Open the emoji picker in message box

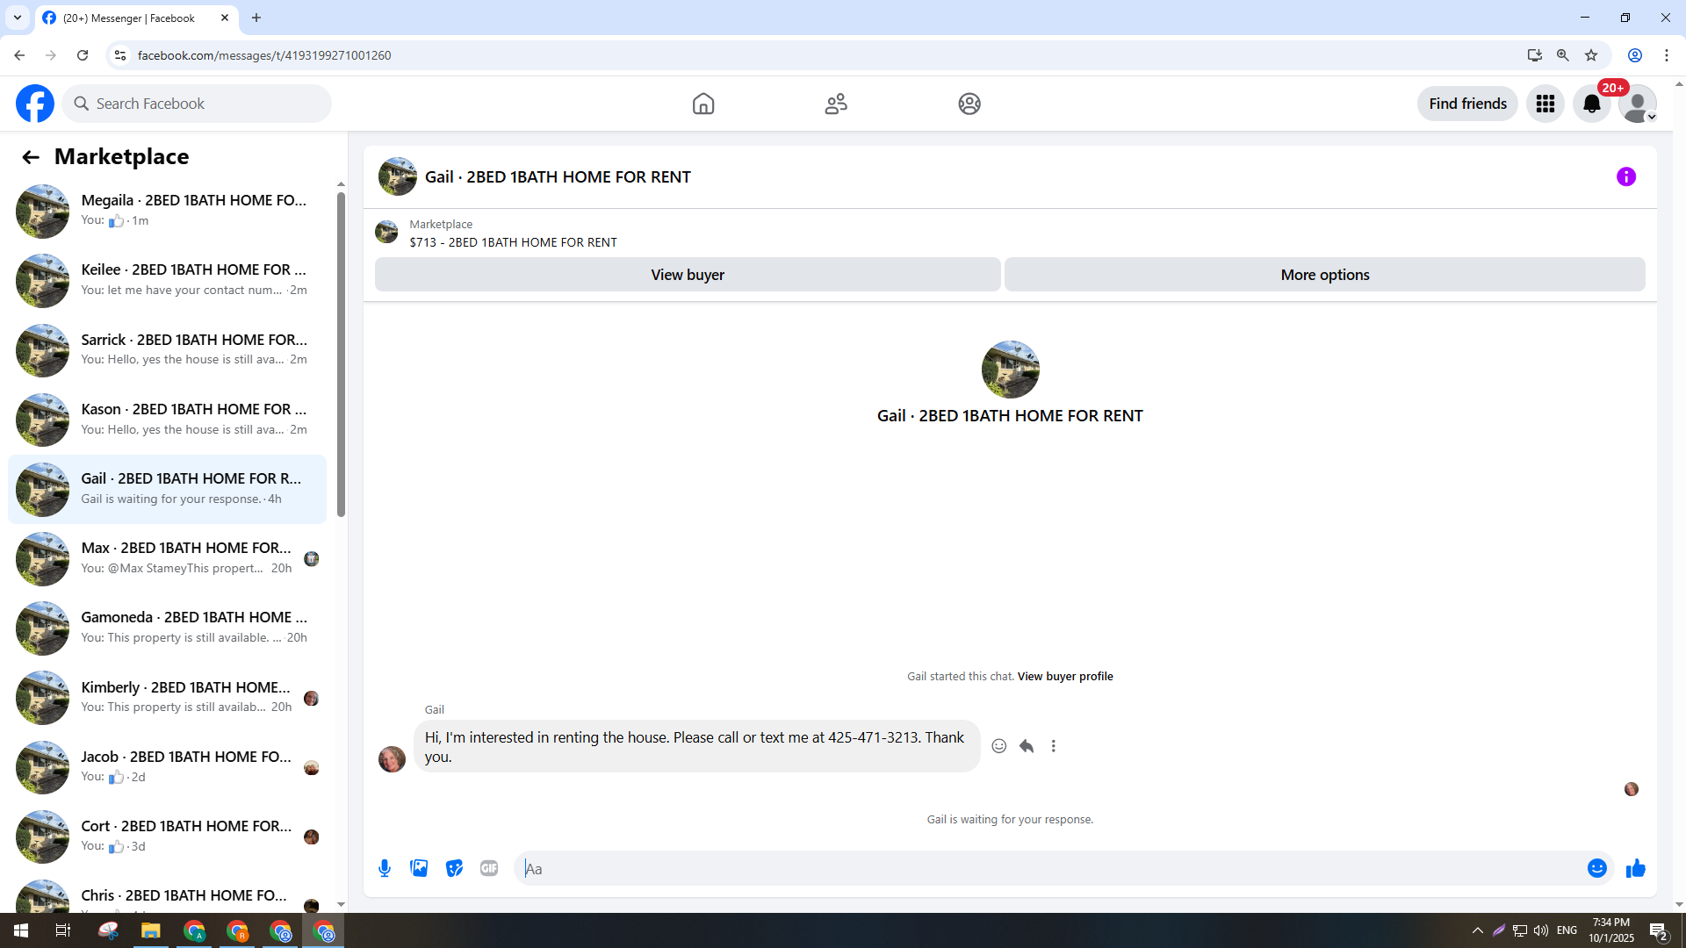click(x=1597, y=868)
